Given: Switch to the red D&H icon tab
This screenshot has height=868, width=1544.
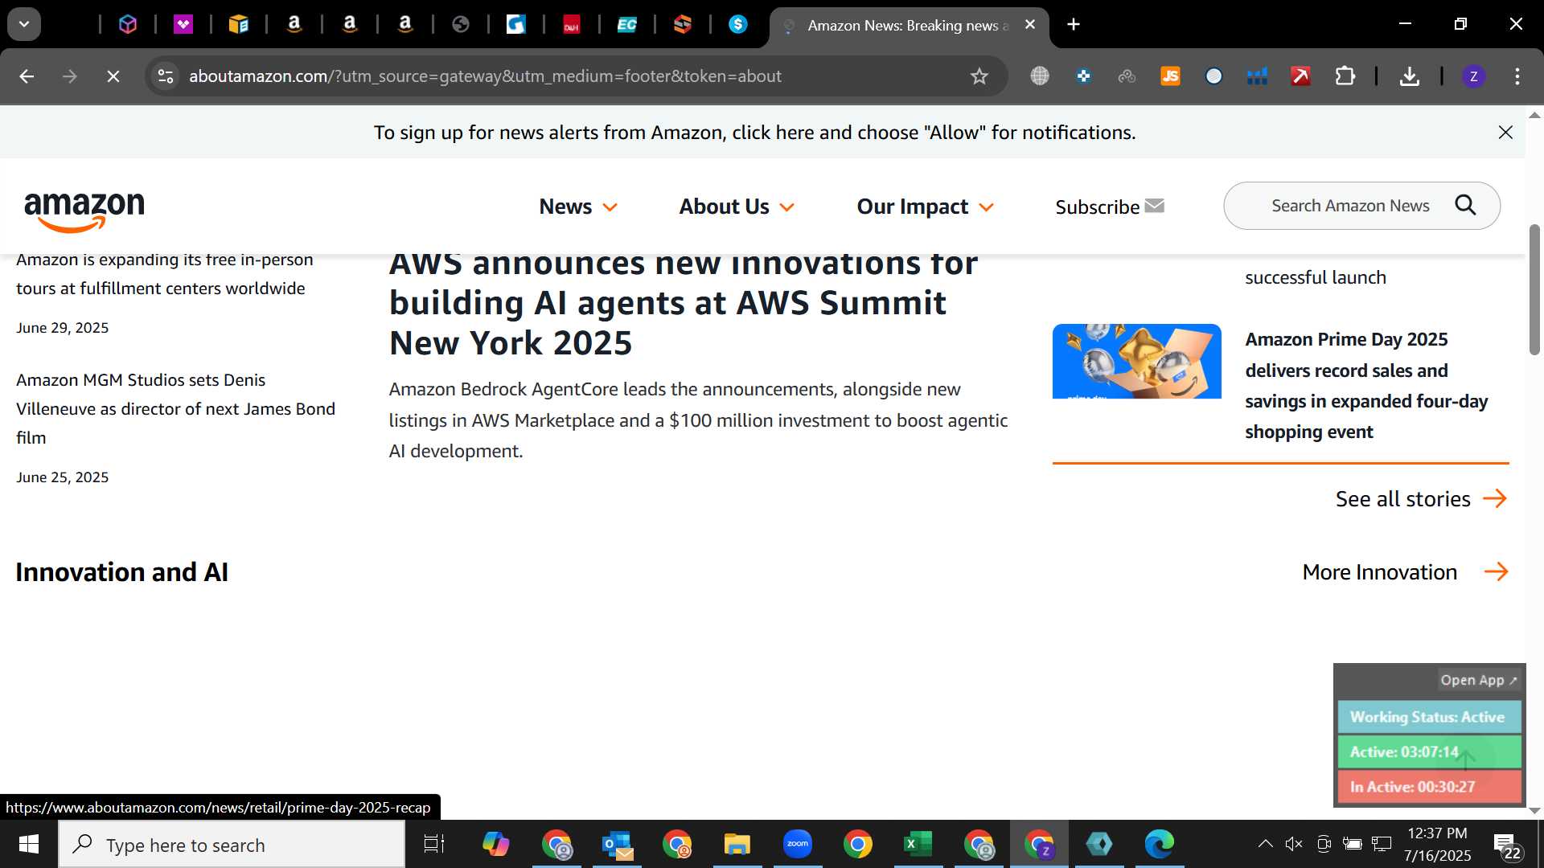Looking at the screenshot, I should pos(572,25).
